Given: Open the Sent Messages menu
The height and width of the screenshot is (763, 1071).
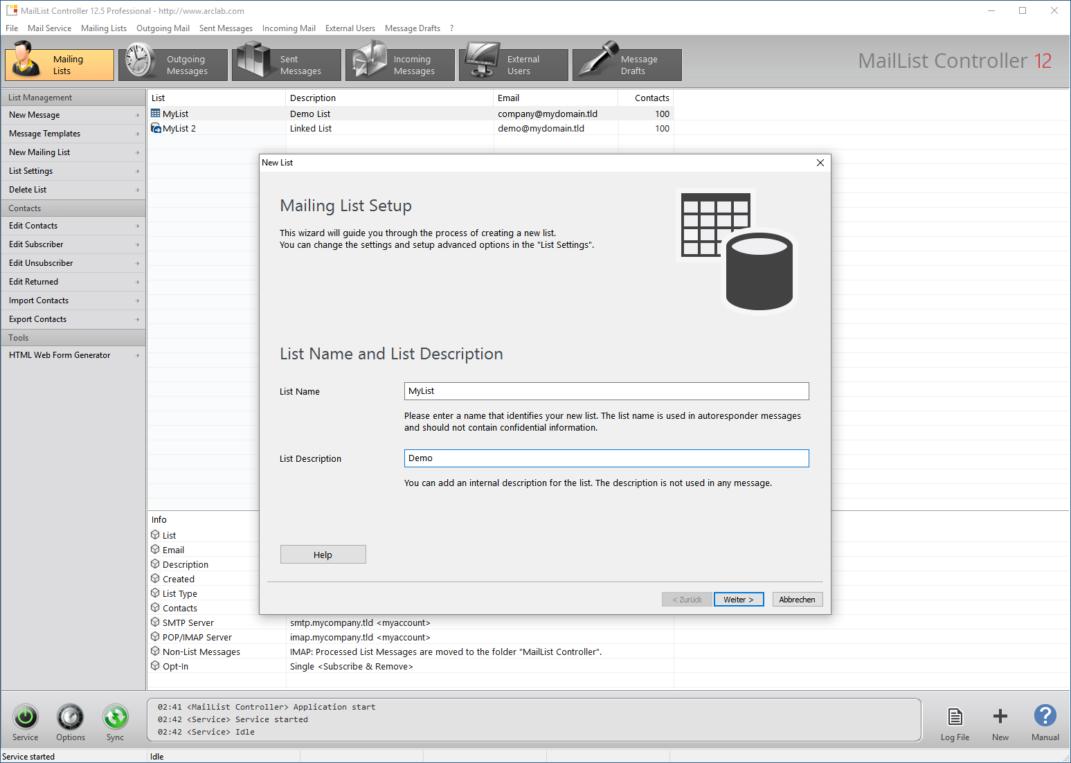Looking at the screenshot, I should [x=226, y=28].
